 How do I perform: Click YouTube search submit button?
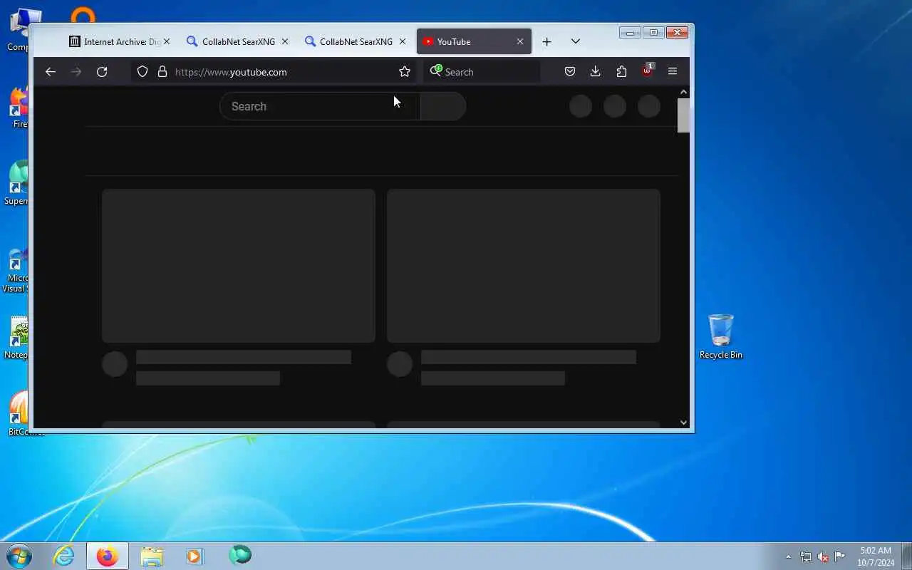click(443, 106)
